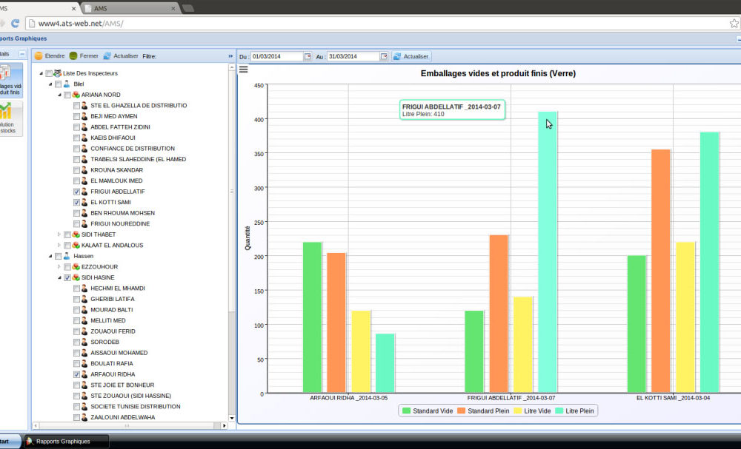The height and width of the screenshot is (449, 741).
Task: Collapse the ARIANA NORD tree node
Action: (59, 95)
